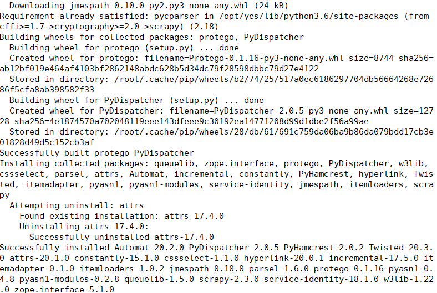Screen dimensions: 437x293
Task: Click the jmespath-0.10.0 wheel filename in Downloading line
Action: [159, 6]
